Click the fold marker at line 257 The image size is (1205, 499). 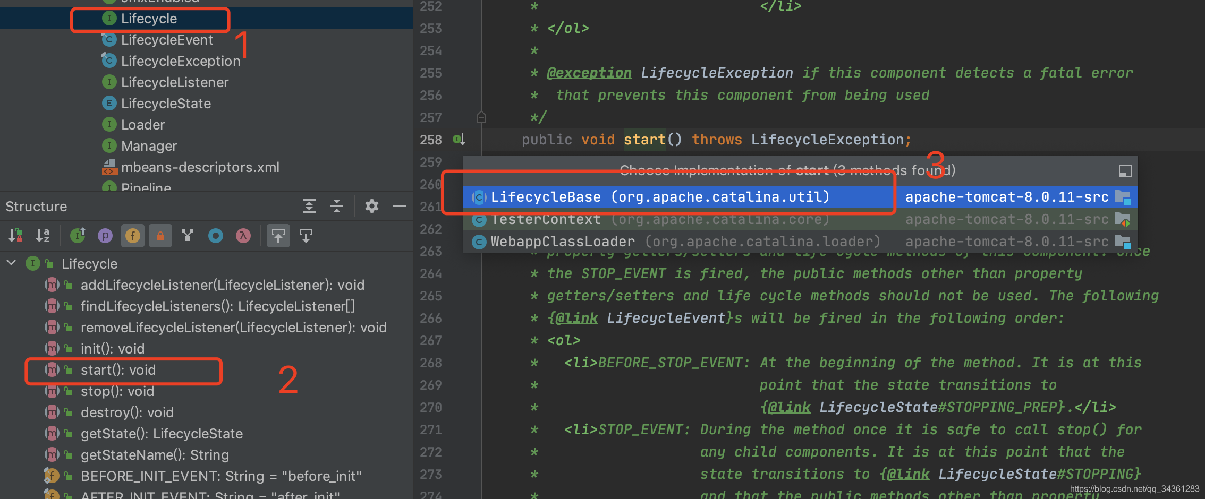click(481, 117)
